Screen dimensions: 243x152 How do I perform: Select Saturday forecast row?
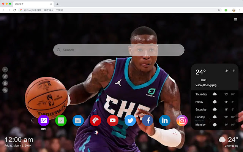pyautogui.click(x=215, y=109)
